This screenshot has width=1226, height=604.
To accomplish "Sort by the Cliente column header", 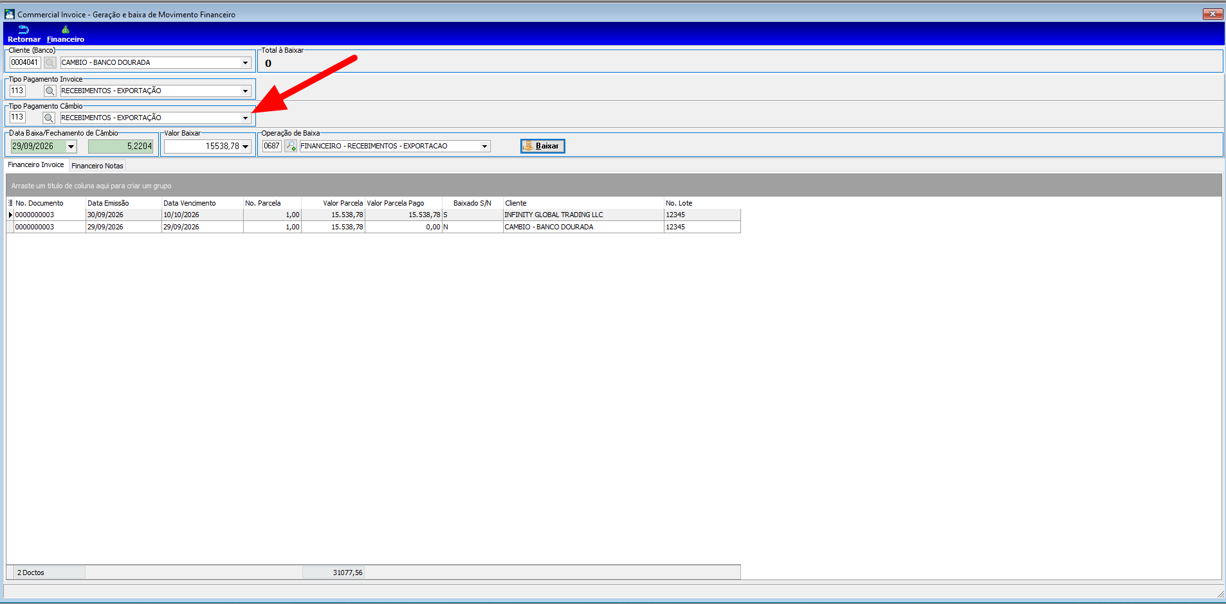I will (x=583, y=203).
